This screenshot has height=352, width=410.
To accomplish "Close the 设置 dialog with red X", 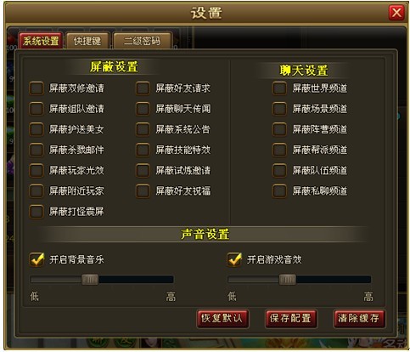I will click(396, 13).
